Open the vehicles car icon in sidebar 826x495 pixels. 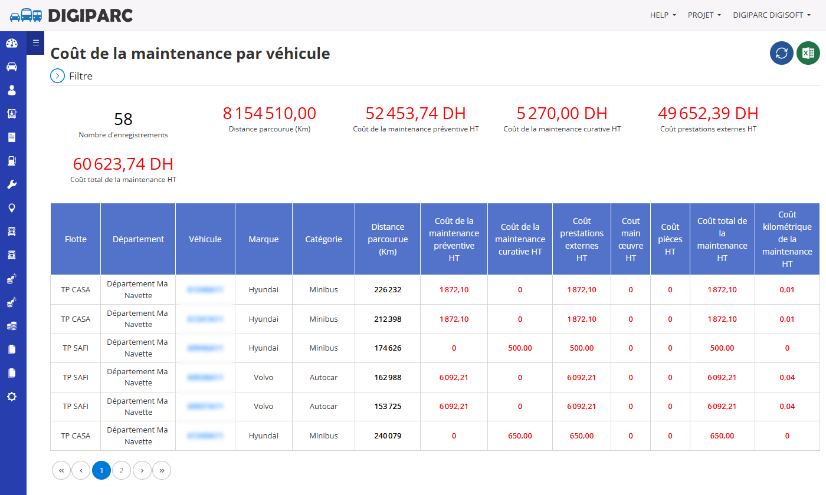pos(12,67)
